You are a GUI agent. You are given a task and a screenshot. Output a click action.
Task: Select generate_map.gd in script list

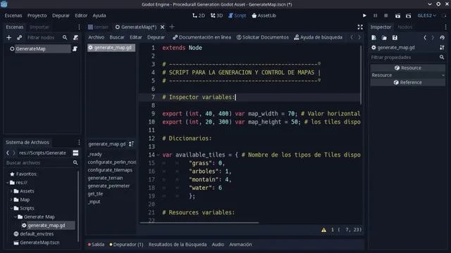pyautogui.click(x=111, y=48)
